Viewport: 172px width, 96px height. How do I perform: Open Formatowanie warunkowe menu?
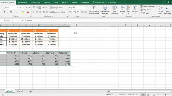pos(94,10)
